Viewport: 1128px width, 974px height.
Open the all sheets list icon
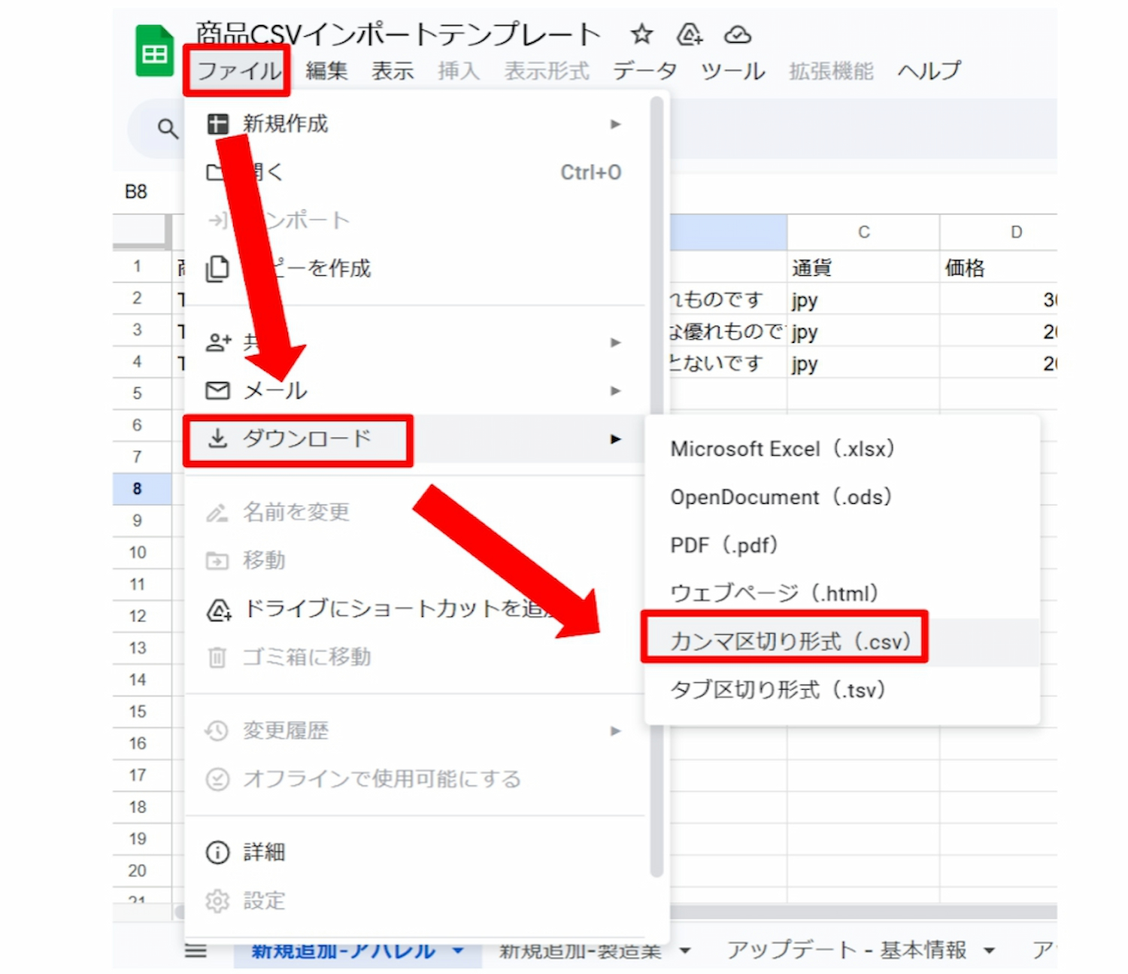pyautogui.click(x=196, y=951)
